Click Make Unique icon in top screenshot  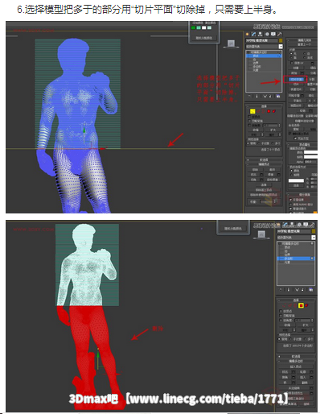265,96
